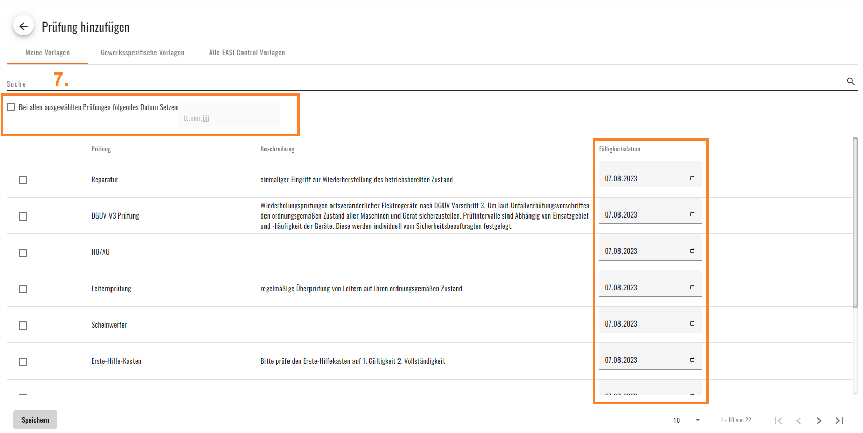Switch to Meine Vorlagen tab
The image size is (863, 433).
click(x=48, y=53)
